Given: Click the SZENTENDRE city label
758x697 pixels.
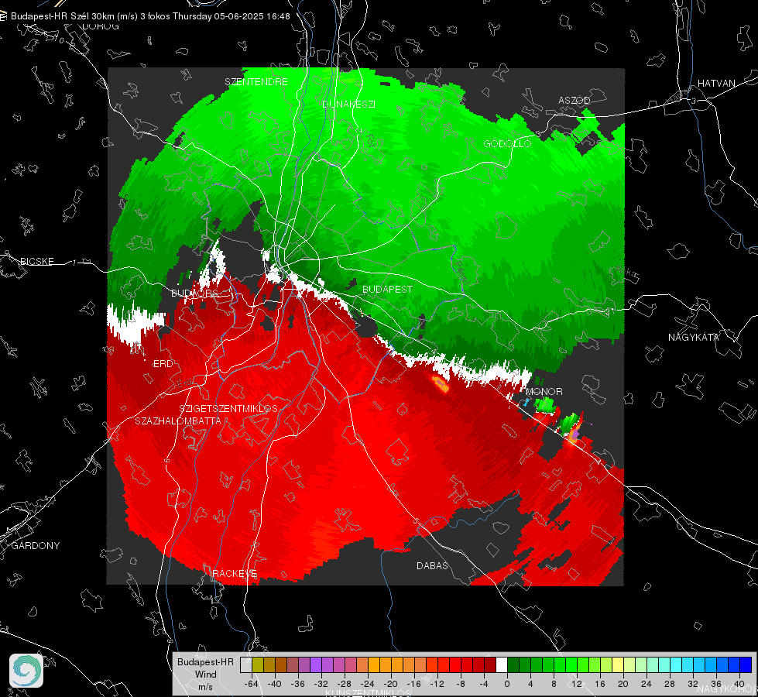Looking at the screenshot, I should 256,82.
